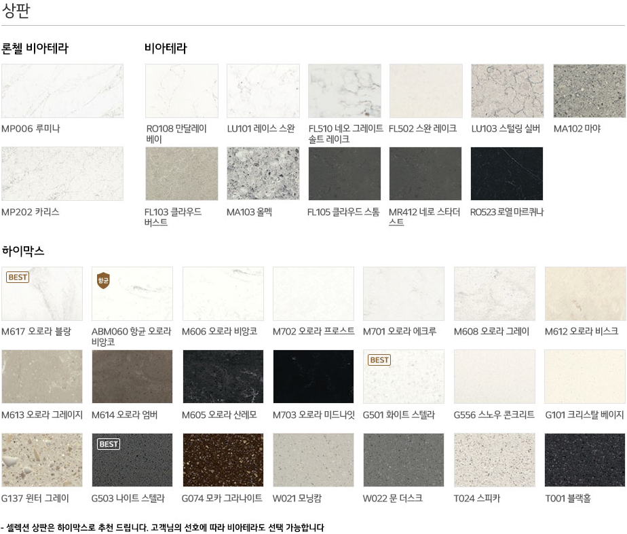The image size is (627, 534).
Task: Click the 'LU103 스털링 실버' label text
Action: click(x=506, y=129)
